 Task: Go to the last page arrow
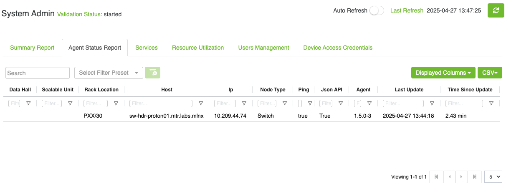[474, 177]
